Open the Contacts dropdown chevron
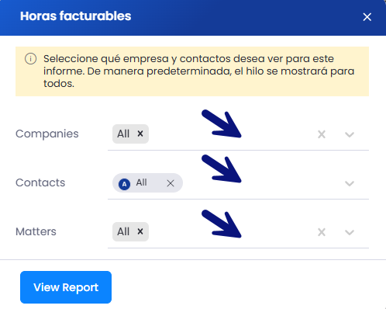This screenshot has height=309, width=386. [x=350, y=183]
